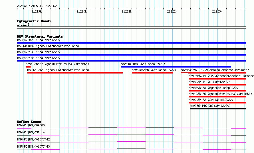Click the nsv6488186 blue variant bar
254x153 pixels.
point(131,61)
